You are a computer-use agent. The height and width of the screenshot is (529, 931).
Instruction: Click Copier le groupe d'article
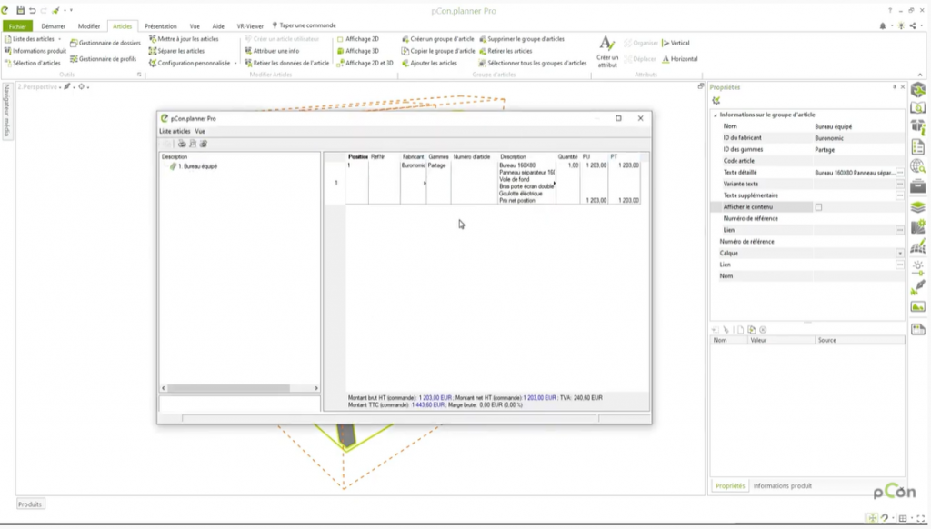click(438, 51)
